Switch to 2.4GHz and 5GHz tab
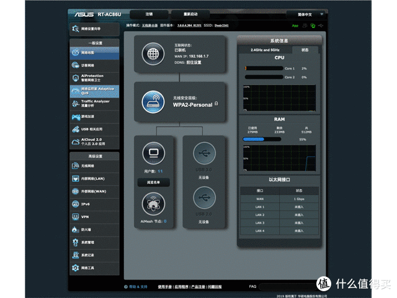Viewport: 397px width, 298px height. [265, 50]
